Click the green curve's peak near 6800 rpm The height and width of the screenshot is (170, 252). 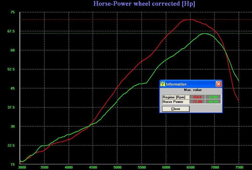click(204, 33)
